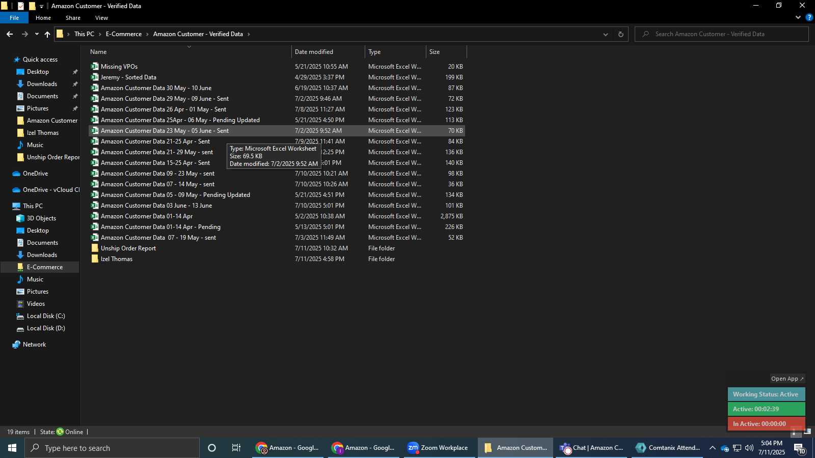Click Open App button in tracker widget
This screenshot has height=458, width=815.
[x=787, y=379]
